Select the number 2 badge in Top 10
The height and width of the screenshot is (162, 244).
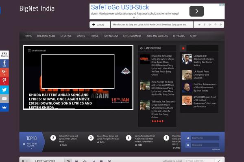coord(53,138)
